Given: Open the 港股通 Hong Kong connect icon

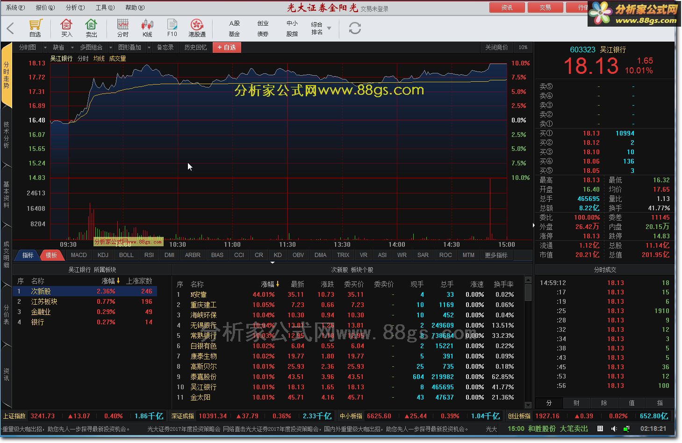Looking at the screenshot, I should 197,28.
